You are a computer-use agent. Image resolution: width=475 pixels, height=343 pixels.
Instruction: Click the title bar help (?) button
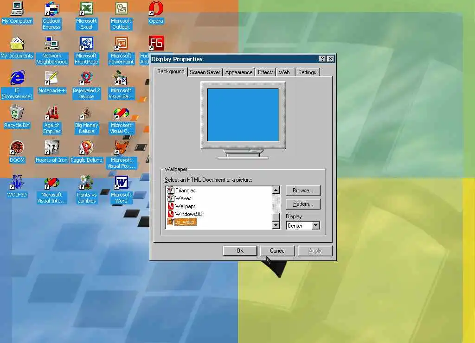pos(322,59)
